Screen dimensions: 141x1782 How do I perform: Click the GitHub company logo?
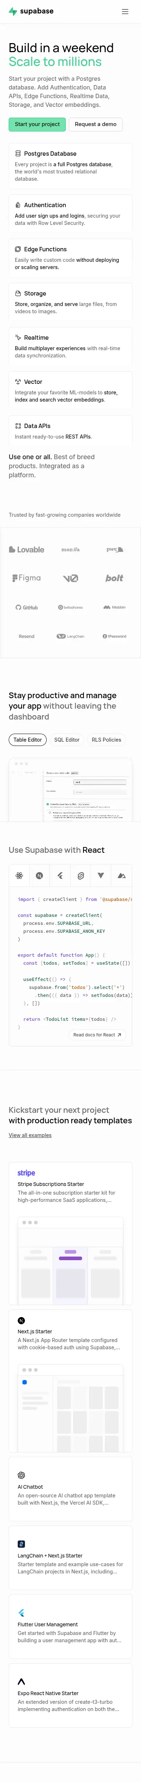26,607
